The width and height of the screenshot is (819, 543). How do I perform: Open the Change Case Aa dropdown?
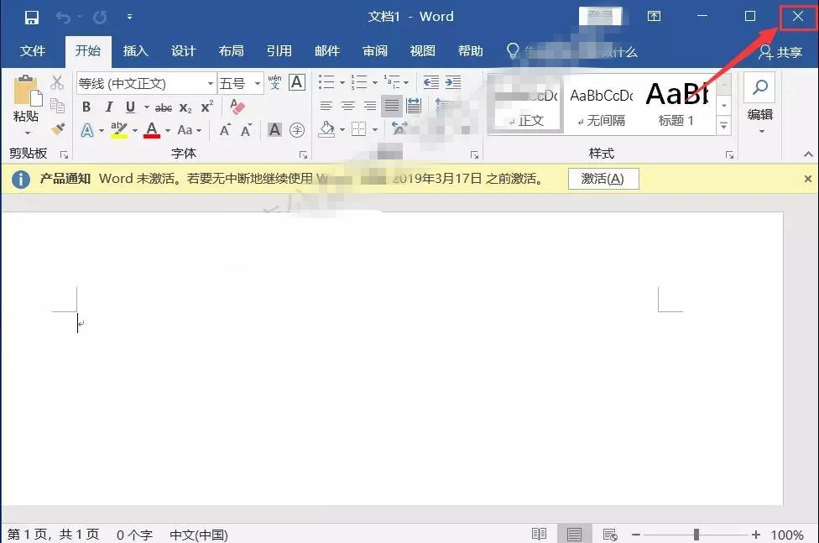(189, 130)
